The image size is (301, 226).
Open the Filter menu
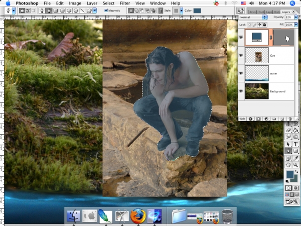pos(125,4)
